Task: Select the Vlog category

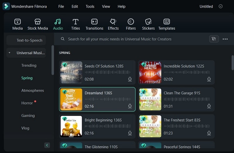Action: pyautogui.click(x=25, y=128)
